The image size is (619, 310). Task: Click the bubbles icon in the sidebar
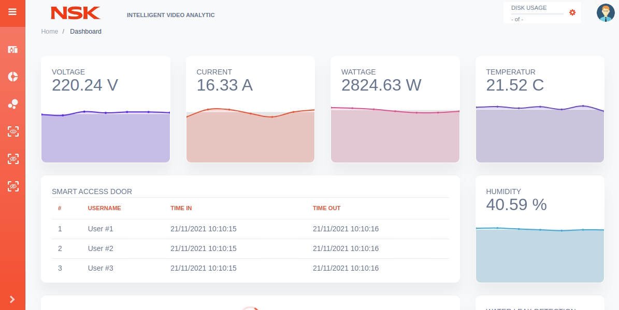[12, 104]
